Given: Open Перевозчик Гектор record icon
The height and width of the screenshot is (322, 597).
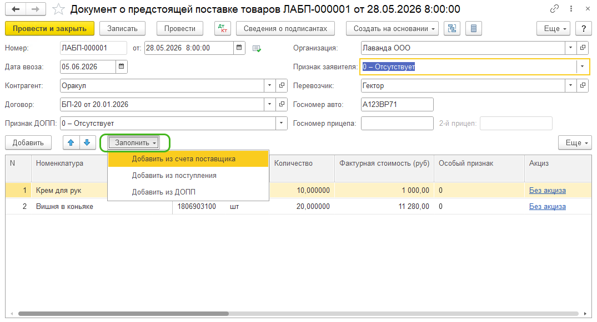Looking at the screenshot, I should [583, 85].
